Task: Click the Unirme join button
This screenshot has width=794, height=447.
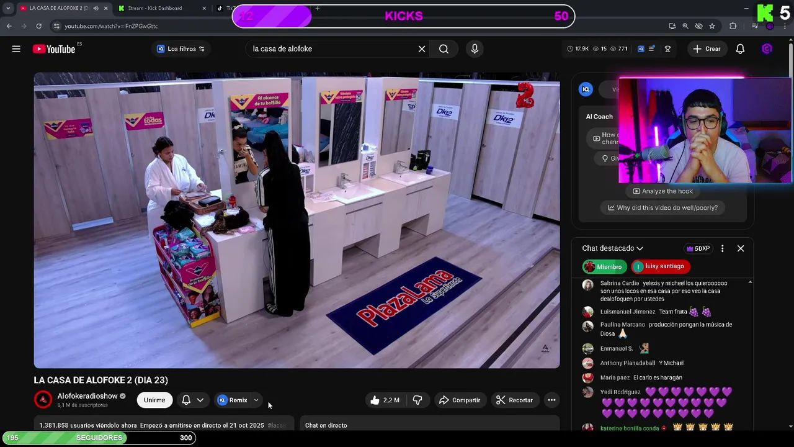Action: pos(154,400)
